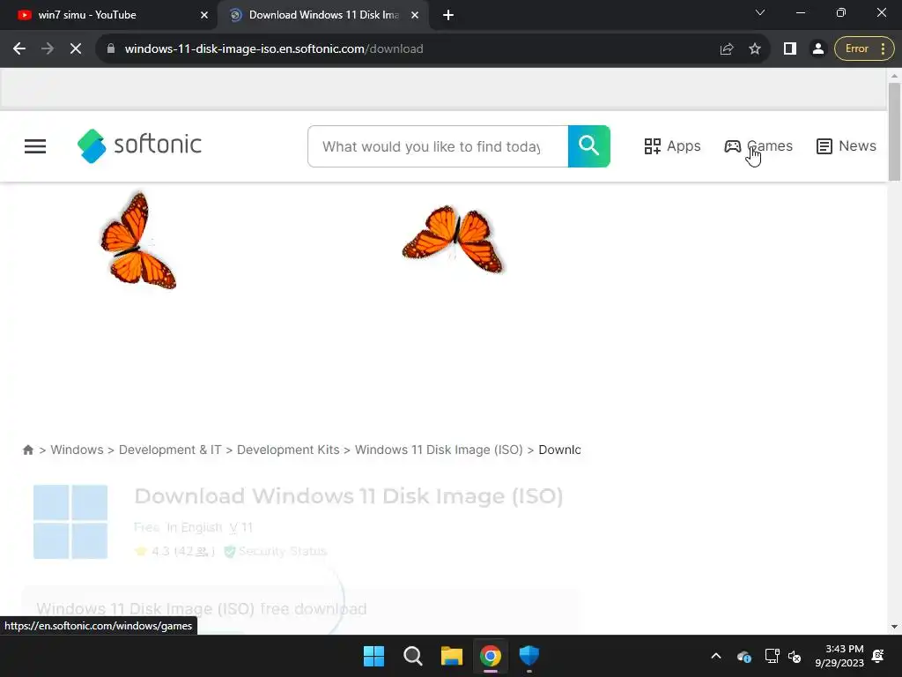This screenshot has width=902, height=677.
Task: Open the News section link
Action: [847, 146]
